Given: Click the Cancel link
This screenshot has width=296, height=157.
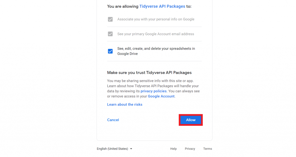Looking at the screenshot, I should click(x=113, y=120).
